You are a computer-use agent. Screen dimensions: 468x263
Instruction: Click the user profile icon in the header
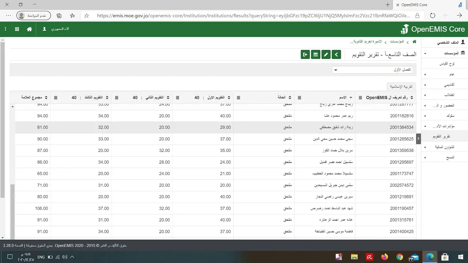point(45,29)
